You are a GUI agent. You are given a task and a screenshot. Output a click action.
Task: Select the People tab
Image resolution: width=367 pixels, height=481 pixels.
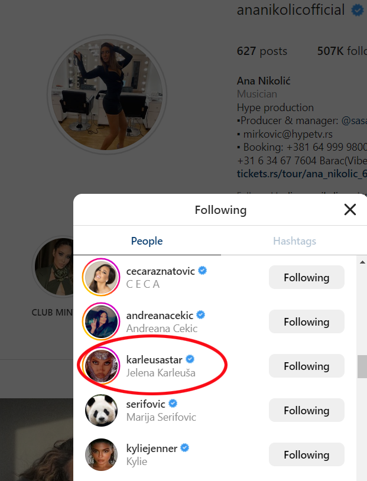coord(147,241)
